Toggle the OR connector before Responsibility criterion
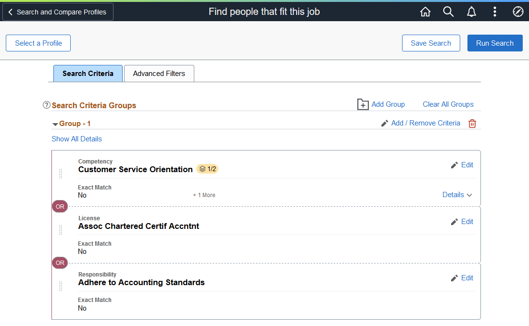 [60, 263]
